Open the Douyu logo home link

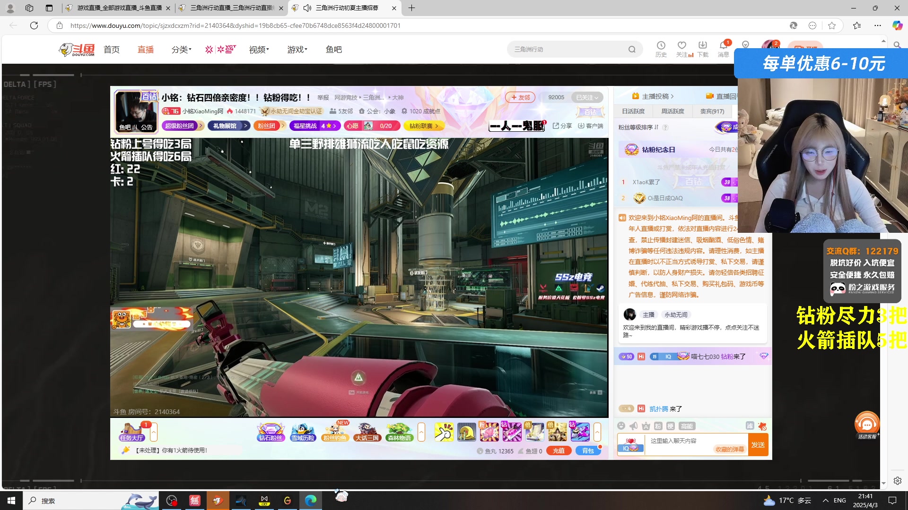pos(77,49)
